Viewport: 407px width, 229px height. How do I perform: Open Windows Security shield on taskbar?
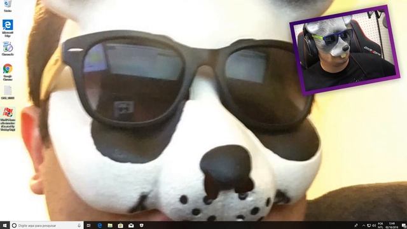(141, 225)
